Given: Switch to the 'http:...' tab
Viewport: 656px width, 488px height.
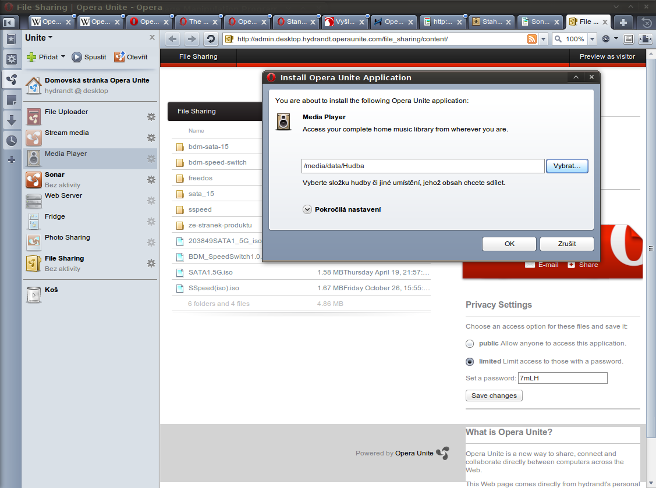Looking at the screenshot, I should click(443, 22).
